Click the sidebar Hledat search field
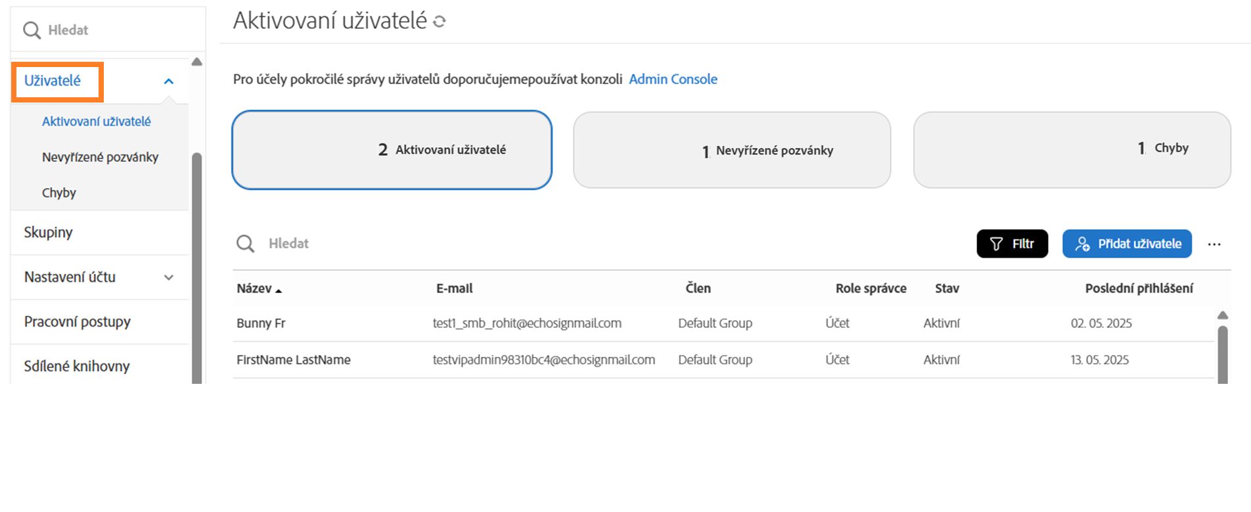This screenshot has height=512, width=1251. (108, 30)
